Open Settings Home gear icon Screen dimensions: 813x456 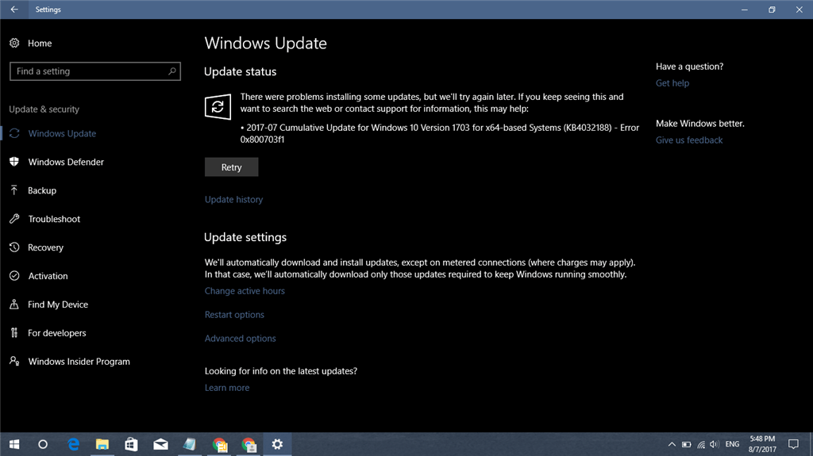point(14,43)
